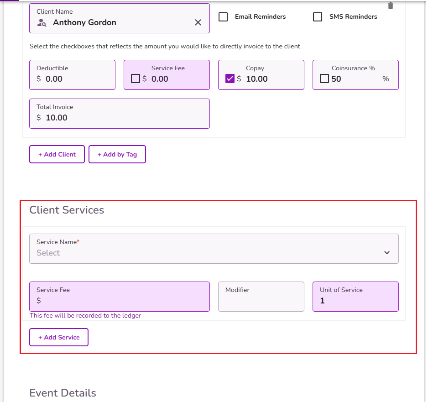Open the Service Name dropdown

pyautogui.click(x=214, y=249)
